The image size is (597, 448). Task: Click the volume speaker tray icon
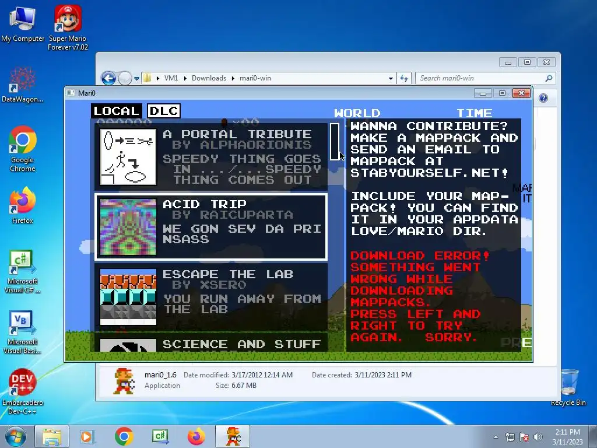click(x=538, y=437)
